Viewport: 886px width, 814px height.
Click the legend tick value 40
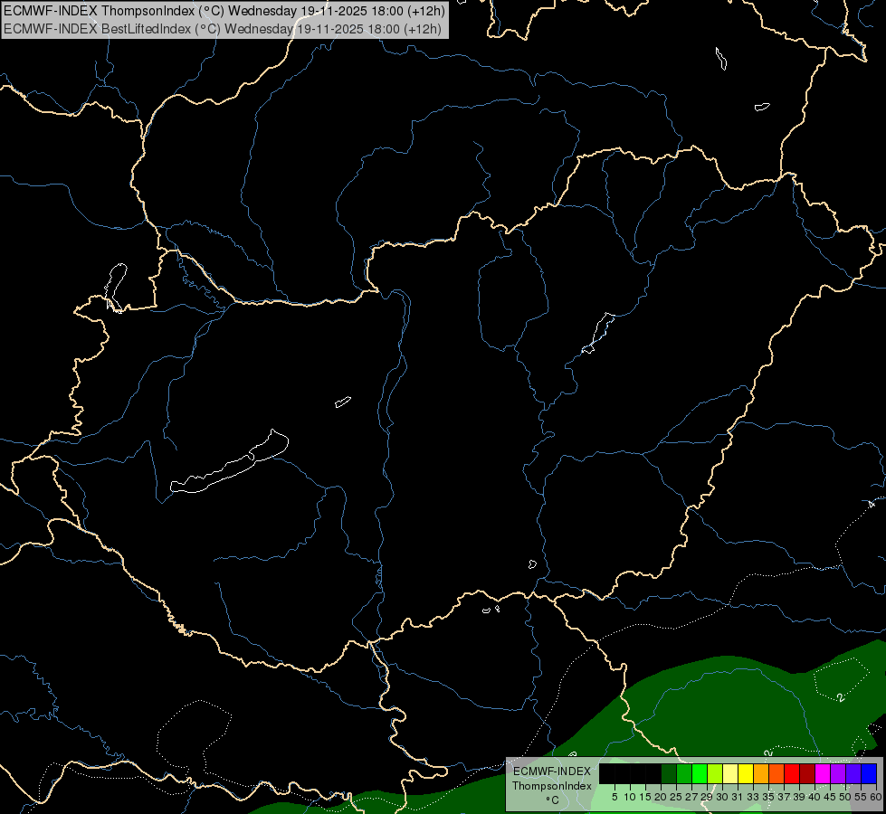click(x=815, y=797)
